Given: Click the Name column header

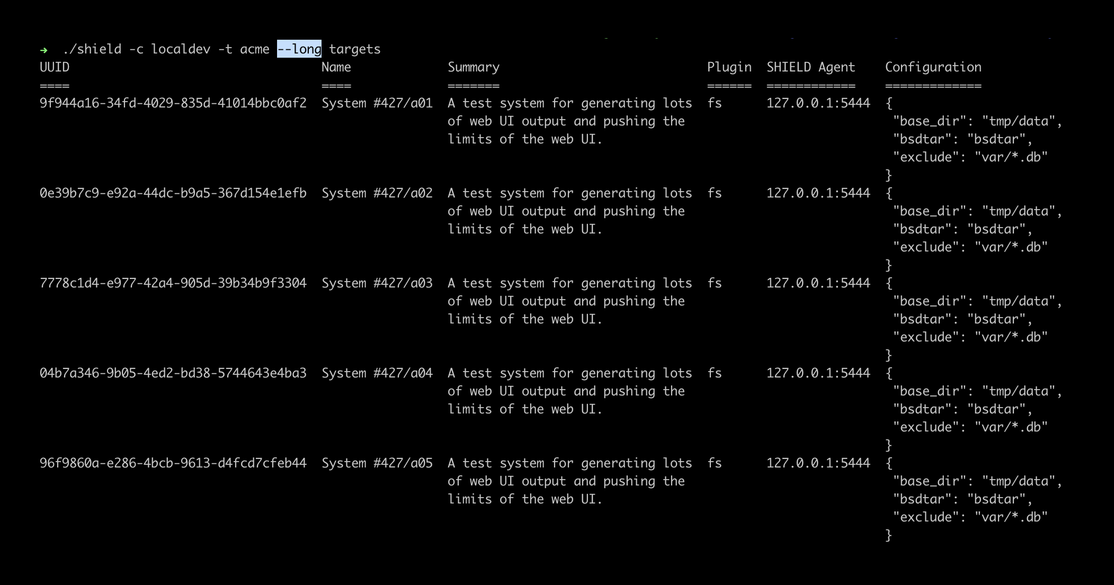Looking at the screenshot, I should tap(336, 67).
